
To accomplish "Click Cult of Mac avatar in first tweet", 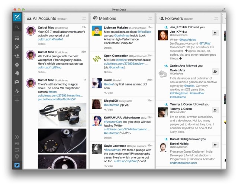I will 30,30.
